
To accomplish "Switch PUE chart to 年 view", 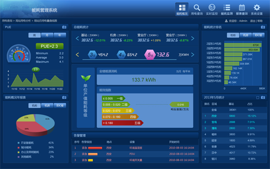I will click(60, 35).
